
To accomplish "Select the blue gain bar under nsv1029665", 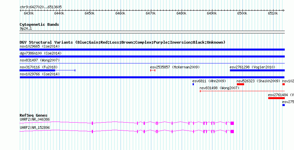I will pos(152,50).
